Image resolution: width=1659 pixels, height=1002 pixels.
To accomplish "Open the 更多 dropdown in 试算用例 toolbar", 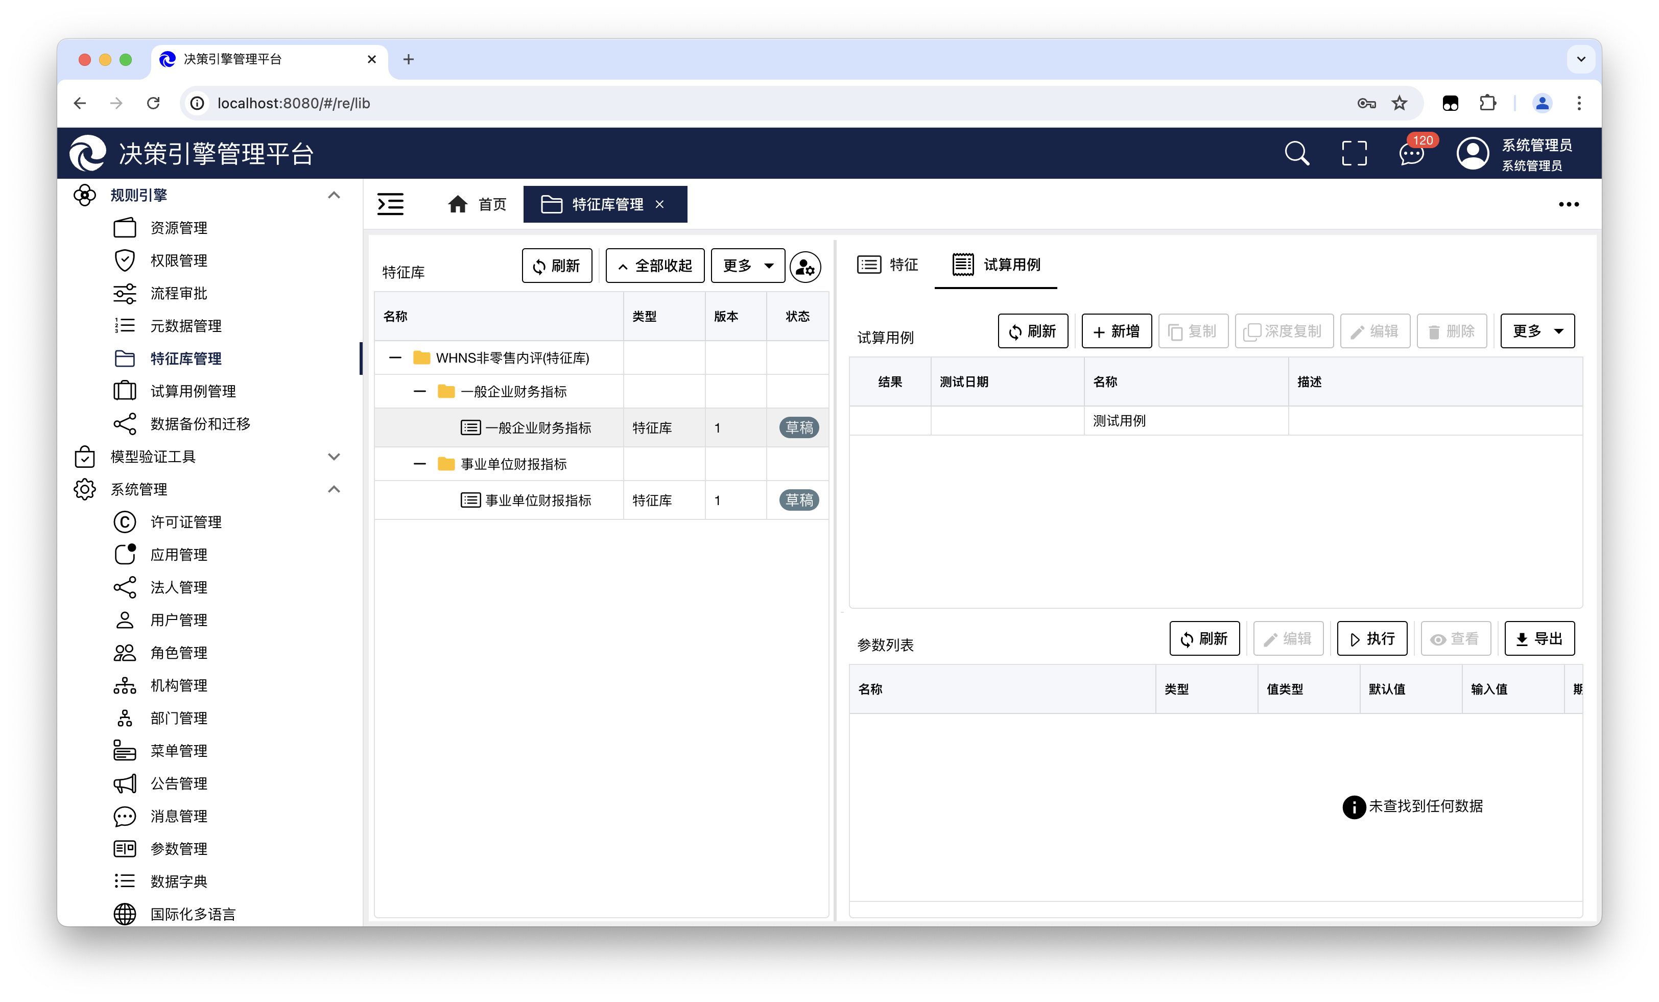I will pos(1537,330).
